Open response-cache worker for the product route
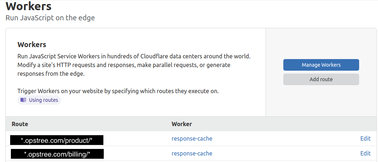 tap(192, 138)
